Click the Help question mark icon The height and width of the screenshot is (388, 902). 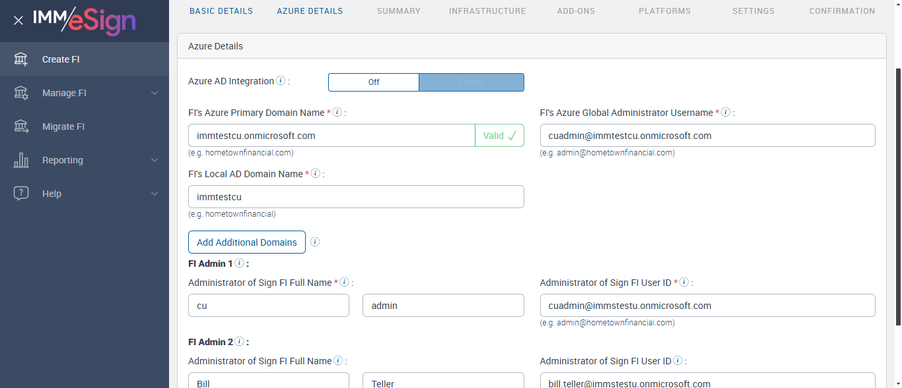21,194
